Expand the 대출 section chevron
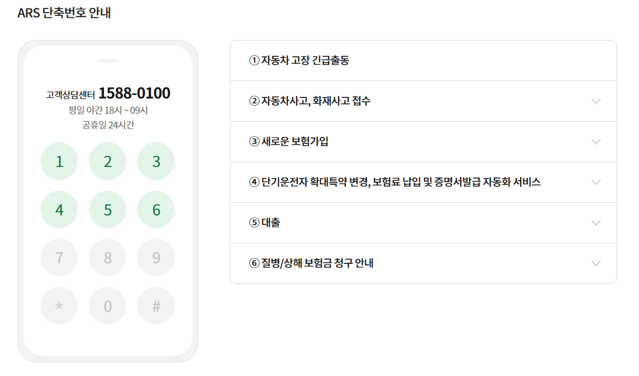The image size is (639, 376). (x=596, y=223)
